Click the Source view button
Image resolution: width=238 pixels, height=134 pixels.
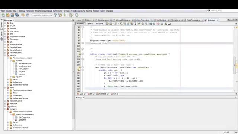(80, 23)
